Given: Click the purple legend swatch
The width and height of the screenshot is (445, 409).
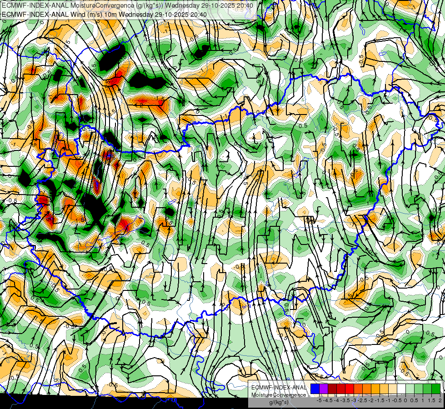Looking at the screenshot, I should [x=324, y=389].
